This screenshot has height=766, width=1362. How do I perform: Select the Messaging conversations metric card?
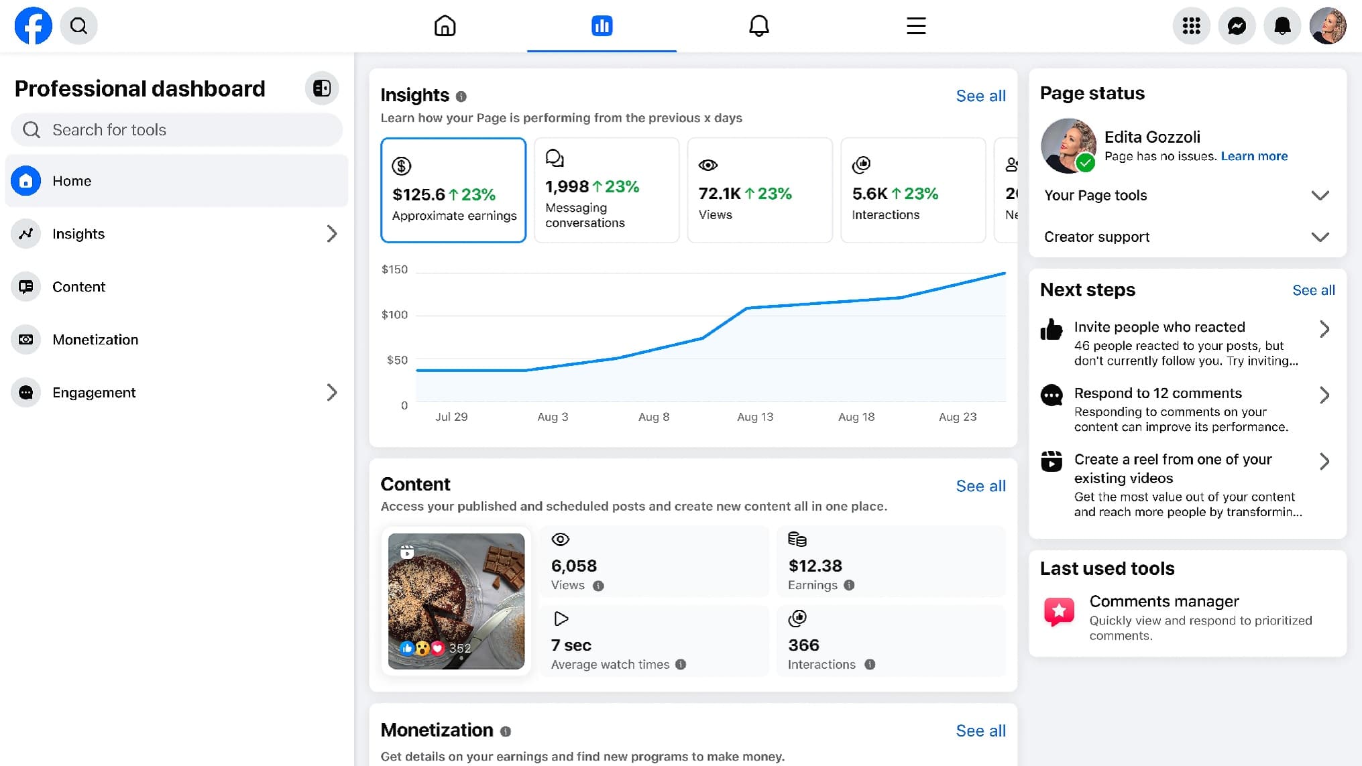(606, 190)
